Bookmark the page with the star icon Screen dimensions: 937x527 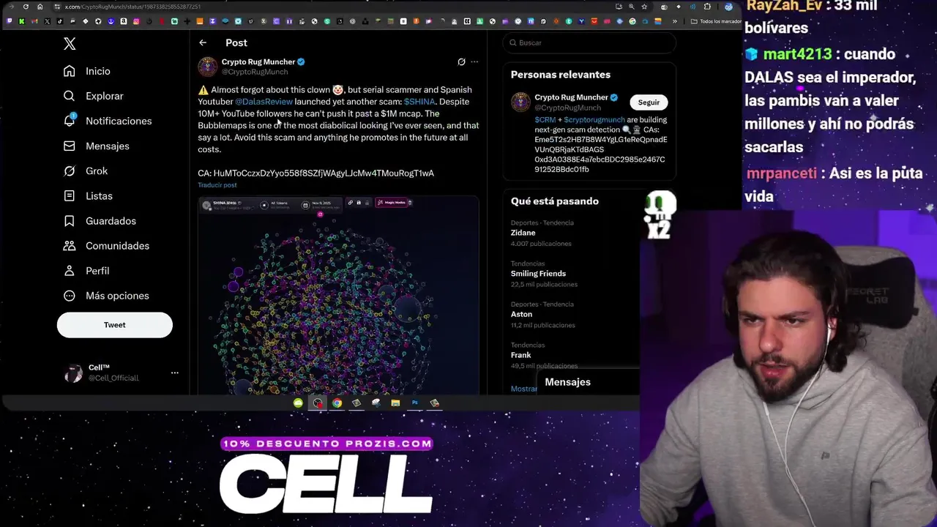tap(644, 7)
